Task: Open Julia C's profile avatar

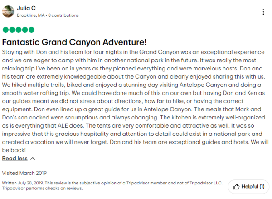Action: [x=8, y=11]
